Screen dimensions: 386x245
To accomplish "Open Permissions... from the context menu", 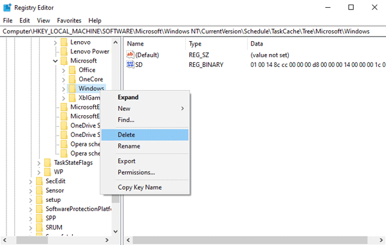I will tap(145, 172).
